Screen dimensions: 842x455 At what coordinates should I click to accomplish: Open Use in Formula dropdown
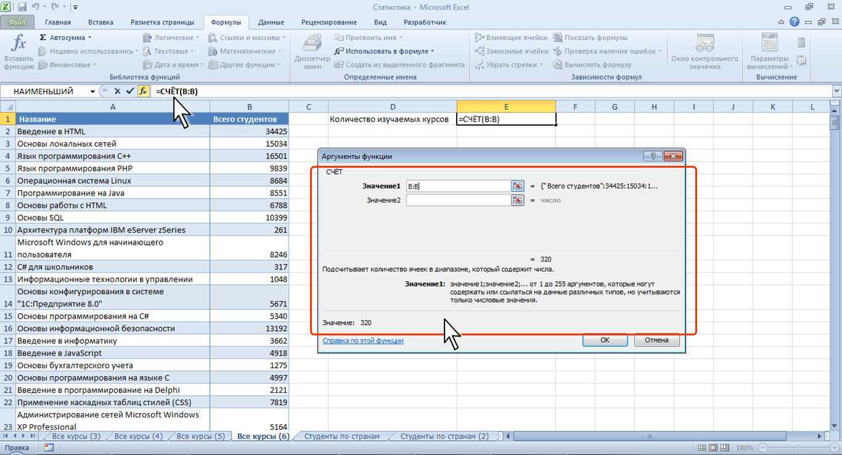(x=385, y=51)
